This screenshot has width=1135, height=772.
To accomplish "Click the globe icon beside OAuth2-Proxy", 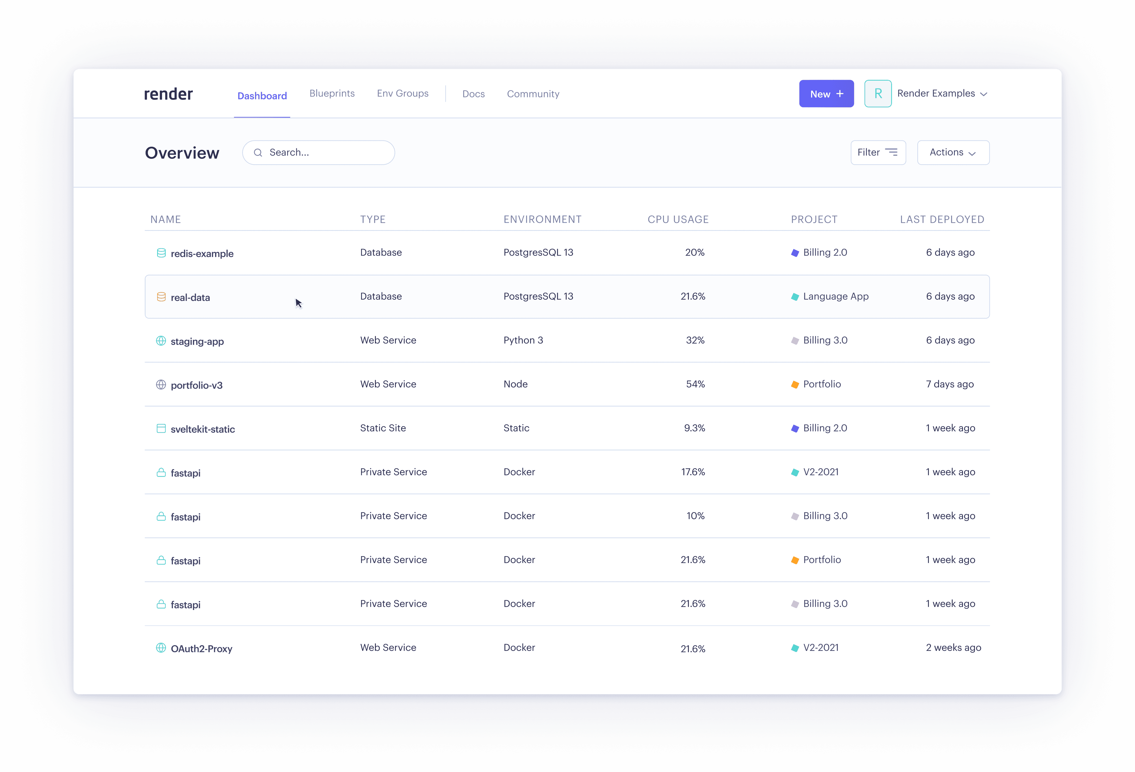I will coord(161,648).
